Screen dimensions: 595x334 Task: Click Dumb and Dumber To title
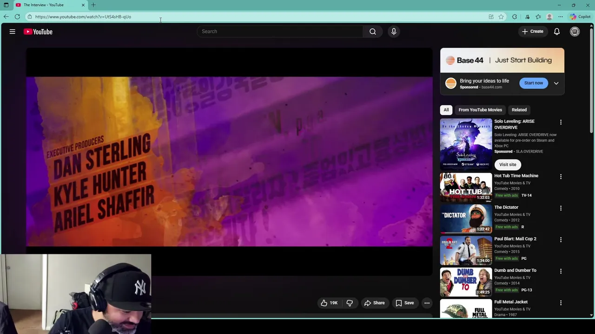(515, 270)
